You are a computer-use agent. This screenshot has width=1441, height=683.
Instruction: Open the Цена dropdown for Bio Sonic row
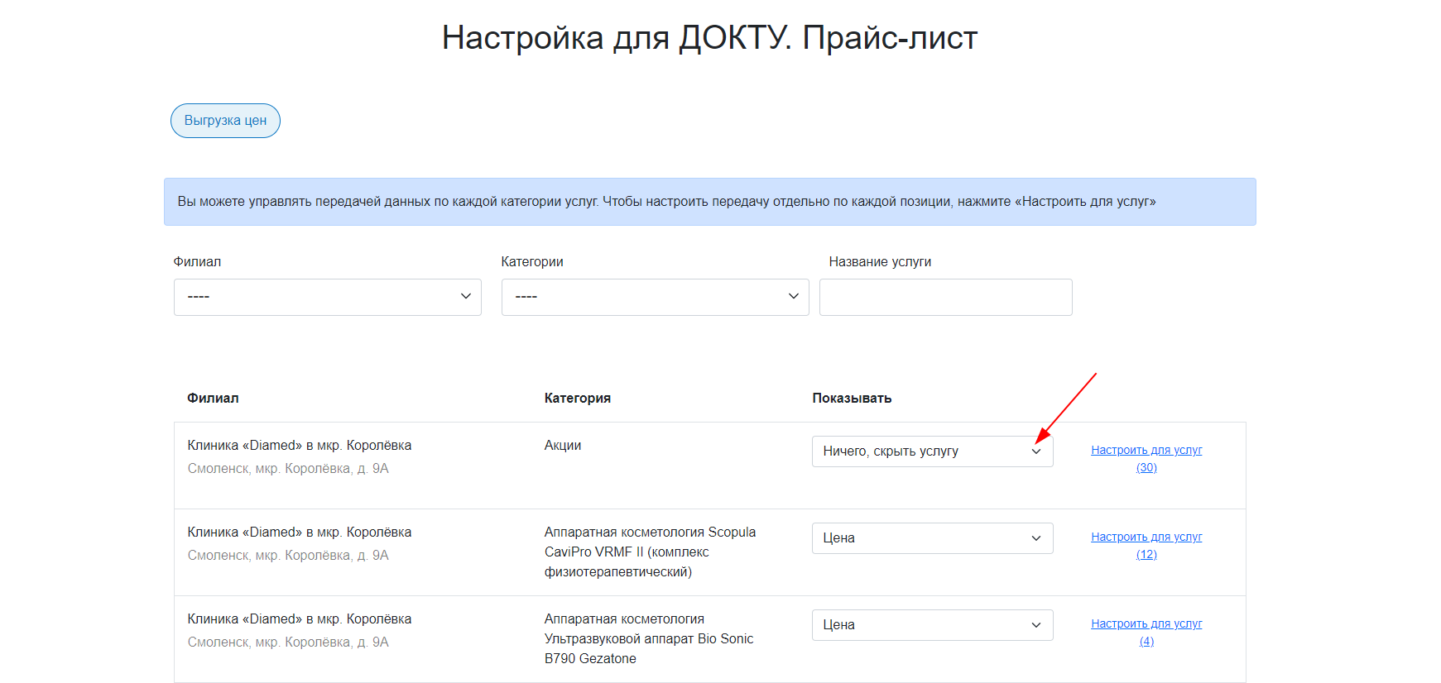[x=933, y=625]
